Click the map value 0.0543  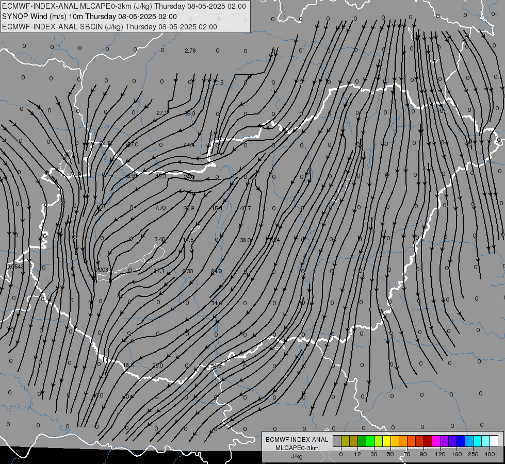coord(15,267)
